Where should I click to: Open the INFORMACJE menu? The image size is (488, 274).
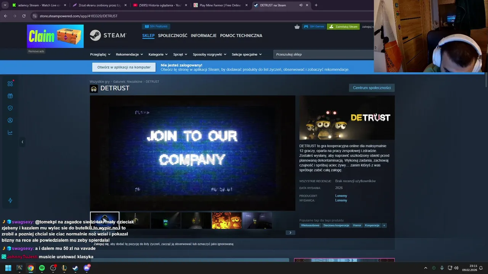pyautogui.click(x=204, y=35)
